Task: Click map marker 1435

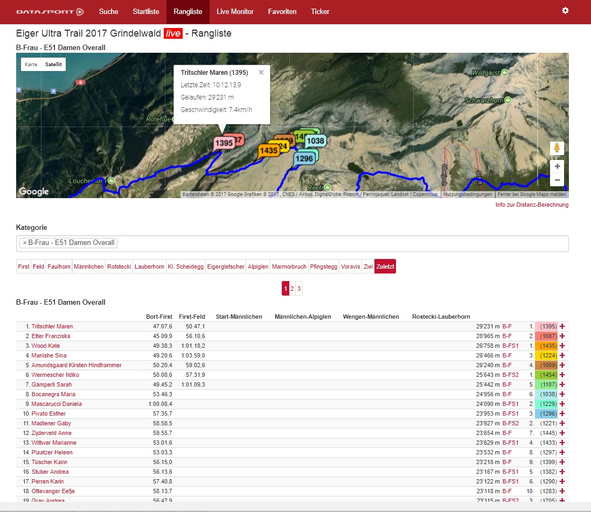Action: 268,151
